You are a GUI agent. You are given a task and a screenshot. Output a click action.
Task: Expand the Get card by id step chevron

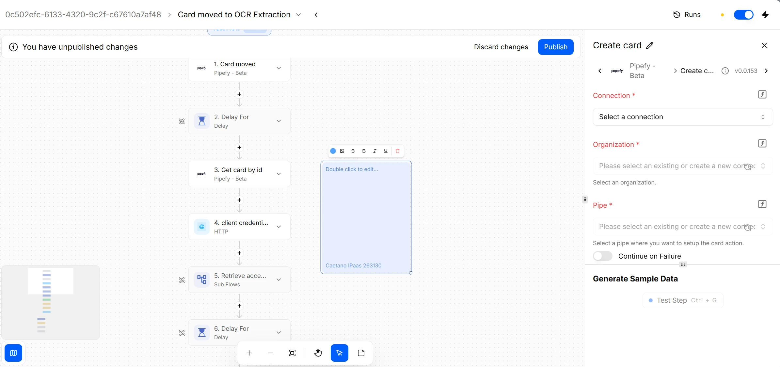(279, 174)
